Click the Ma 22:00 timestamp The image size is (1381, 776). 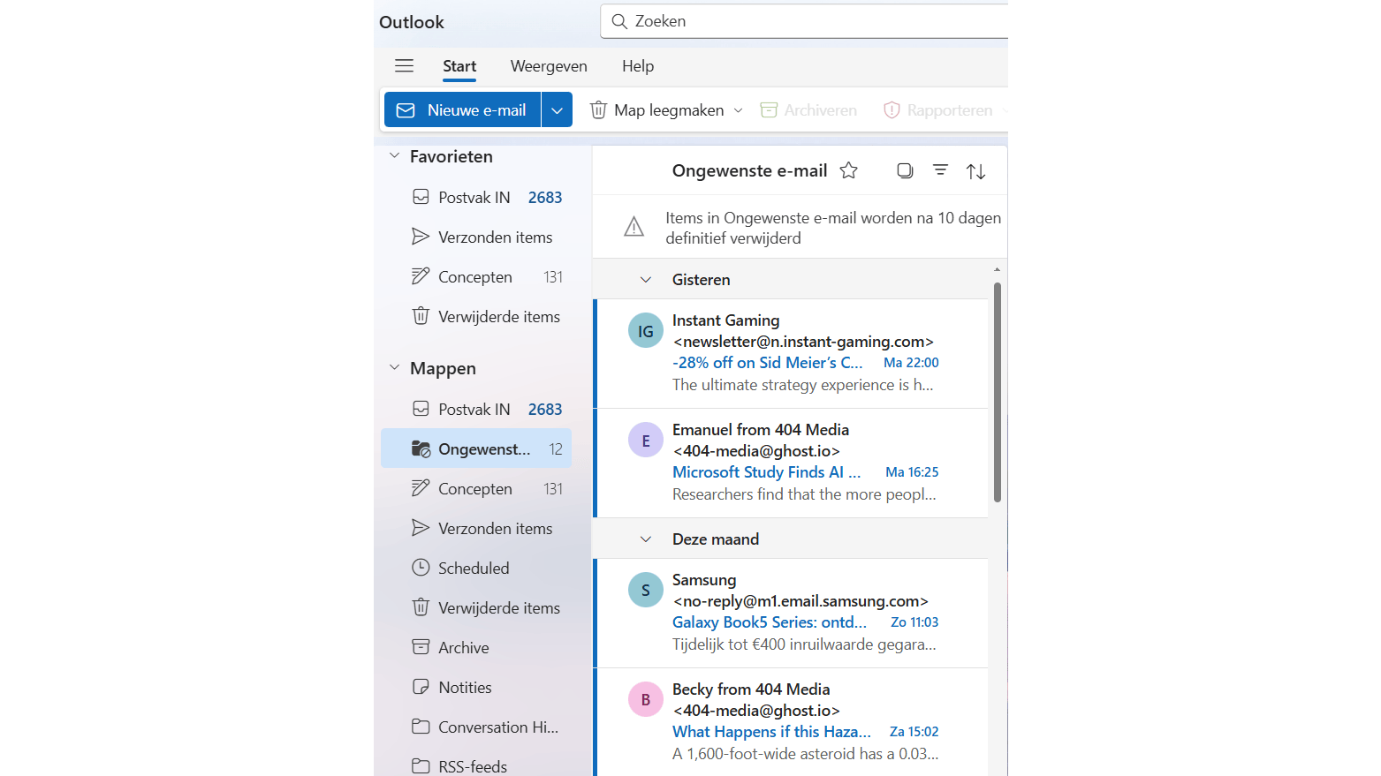click(x=911, y=363)
